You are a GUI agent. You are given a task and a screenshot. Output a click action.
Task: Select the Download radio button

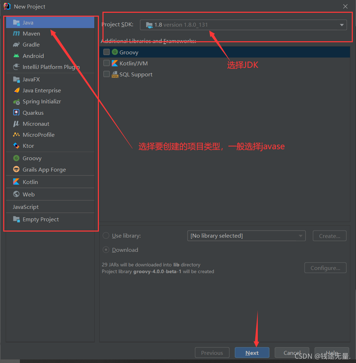(106, 250)
